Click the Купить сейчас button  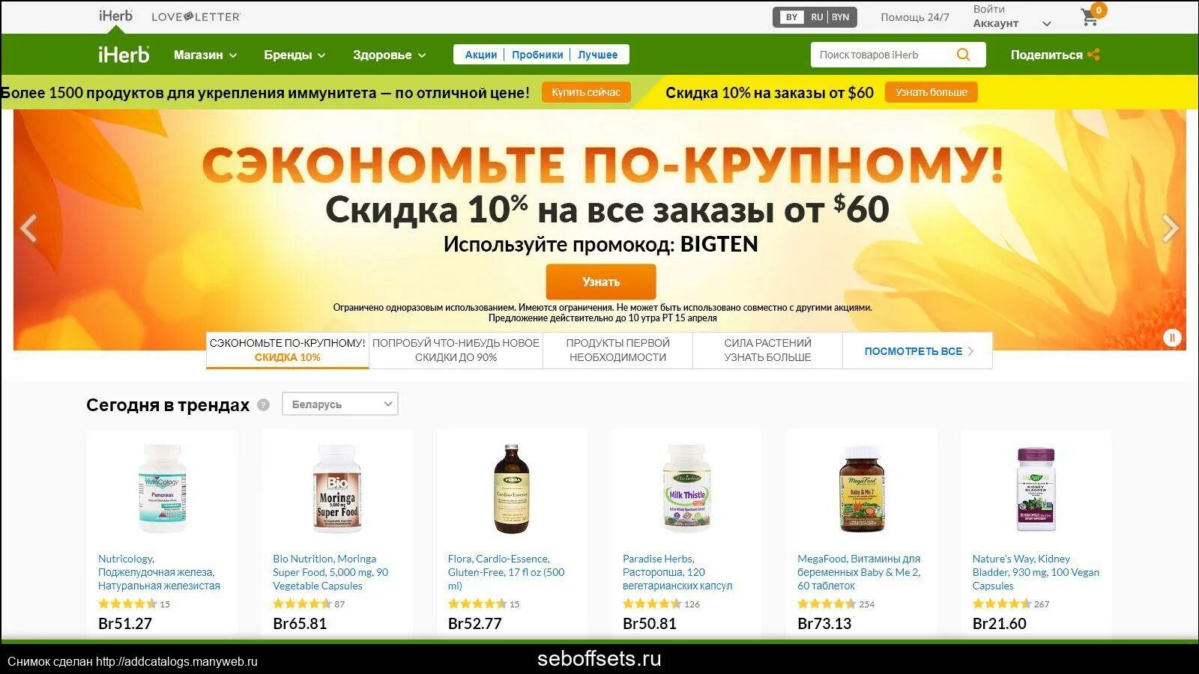(586, 92)
